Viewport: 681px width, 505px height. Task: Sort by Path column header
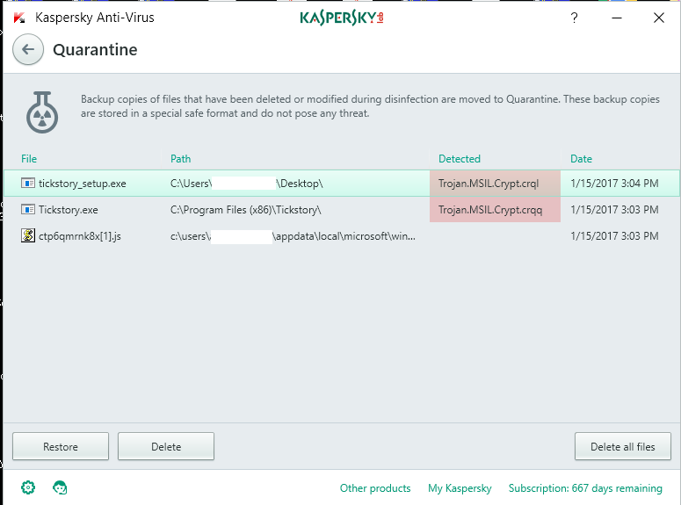(x=181, y=159)
